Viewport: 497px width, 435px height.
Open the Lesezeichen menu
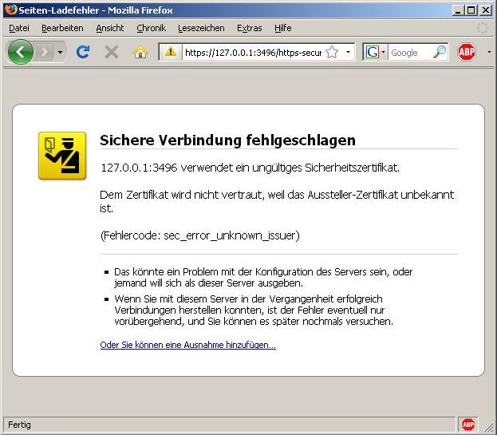[x=201, y=28]
